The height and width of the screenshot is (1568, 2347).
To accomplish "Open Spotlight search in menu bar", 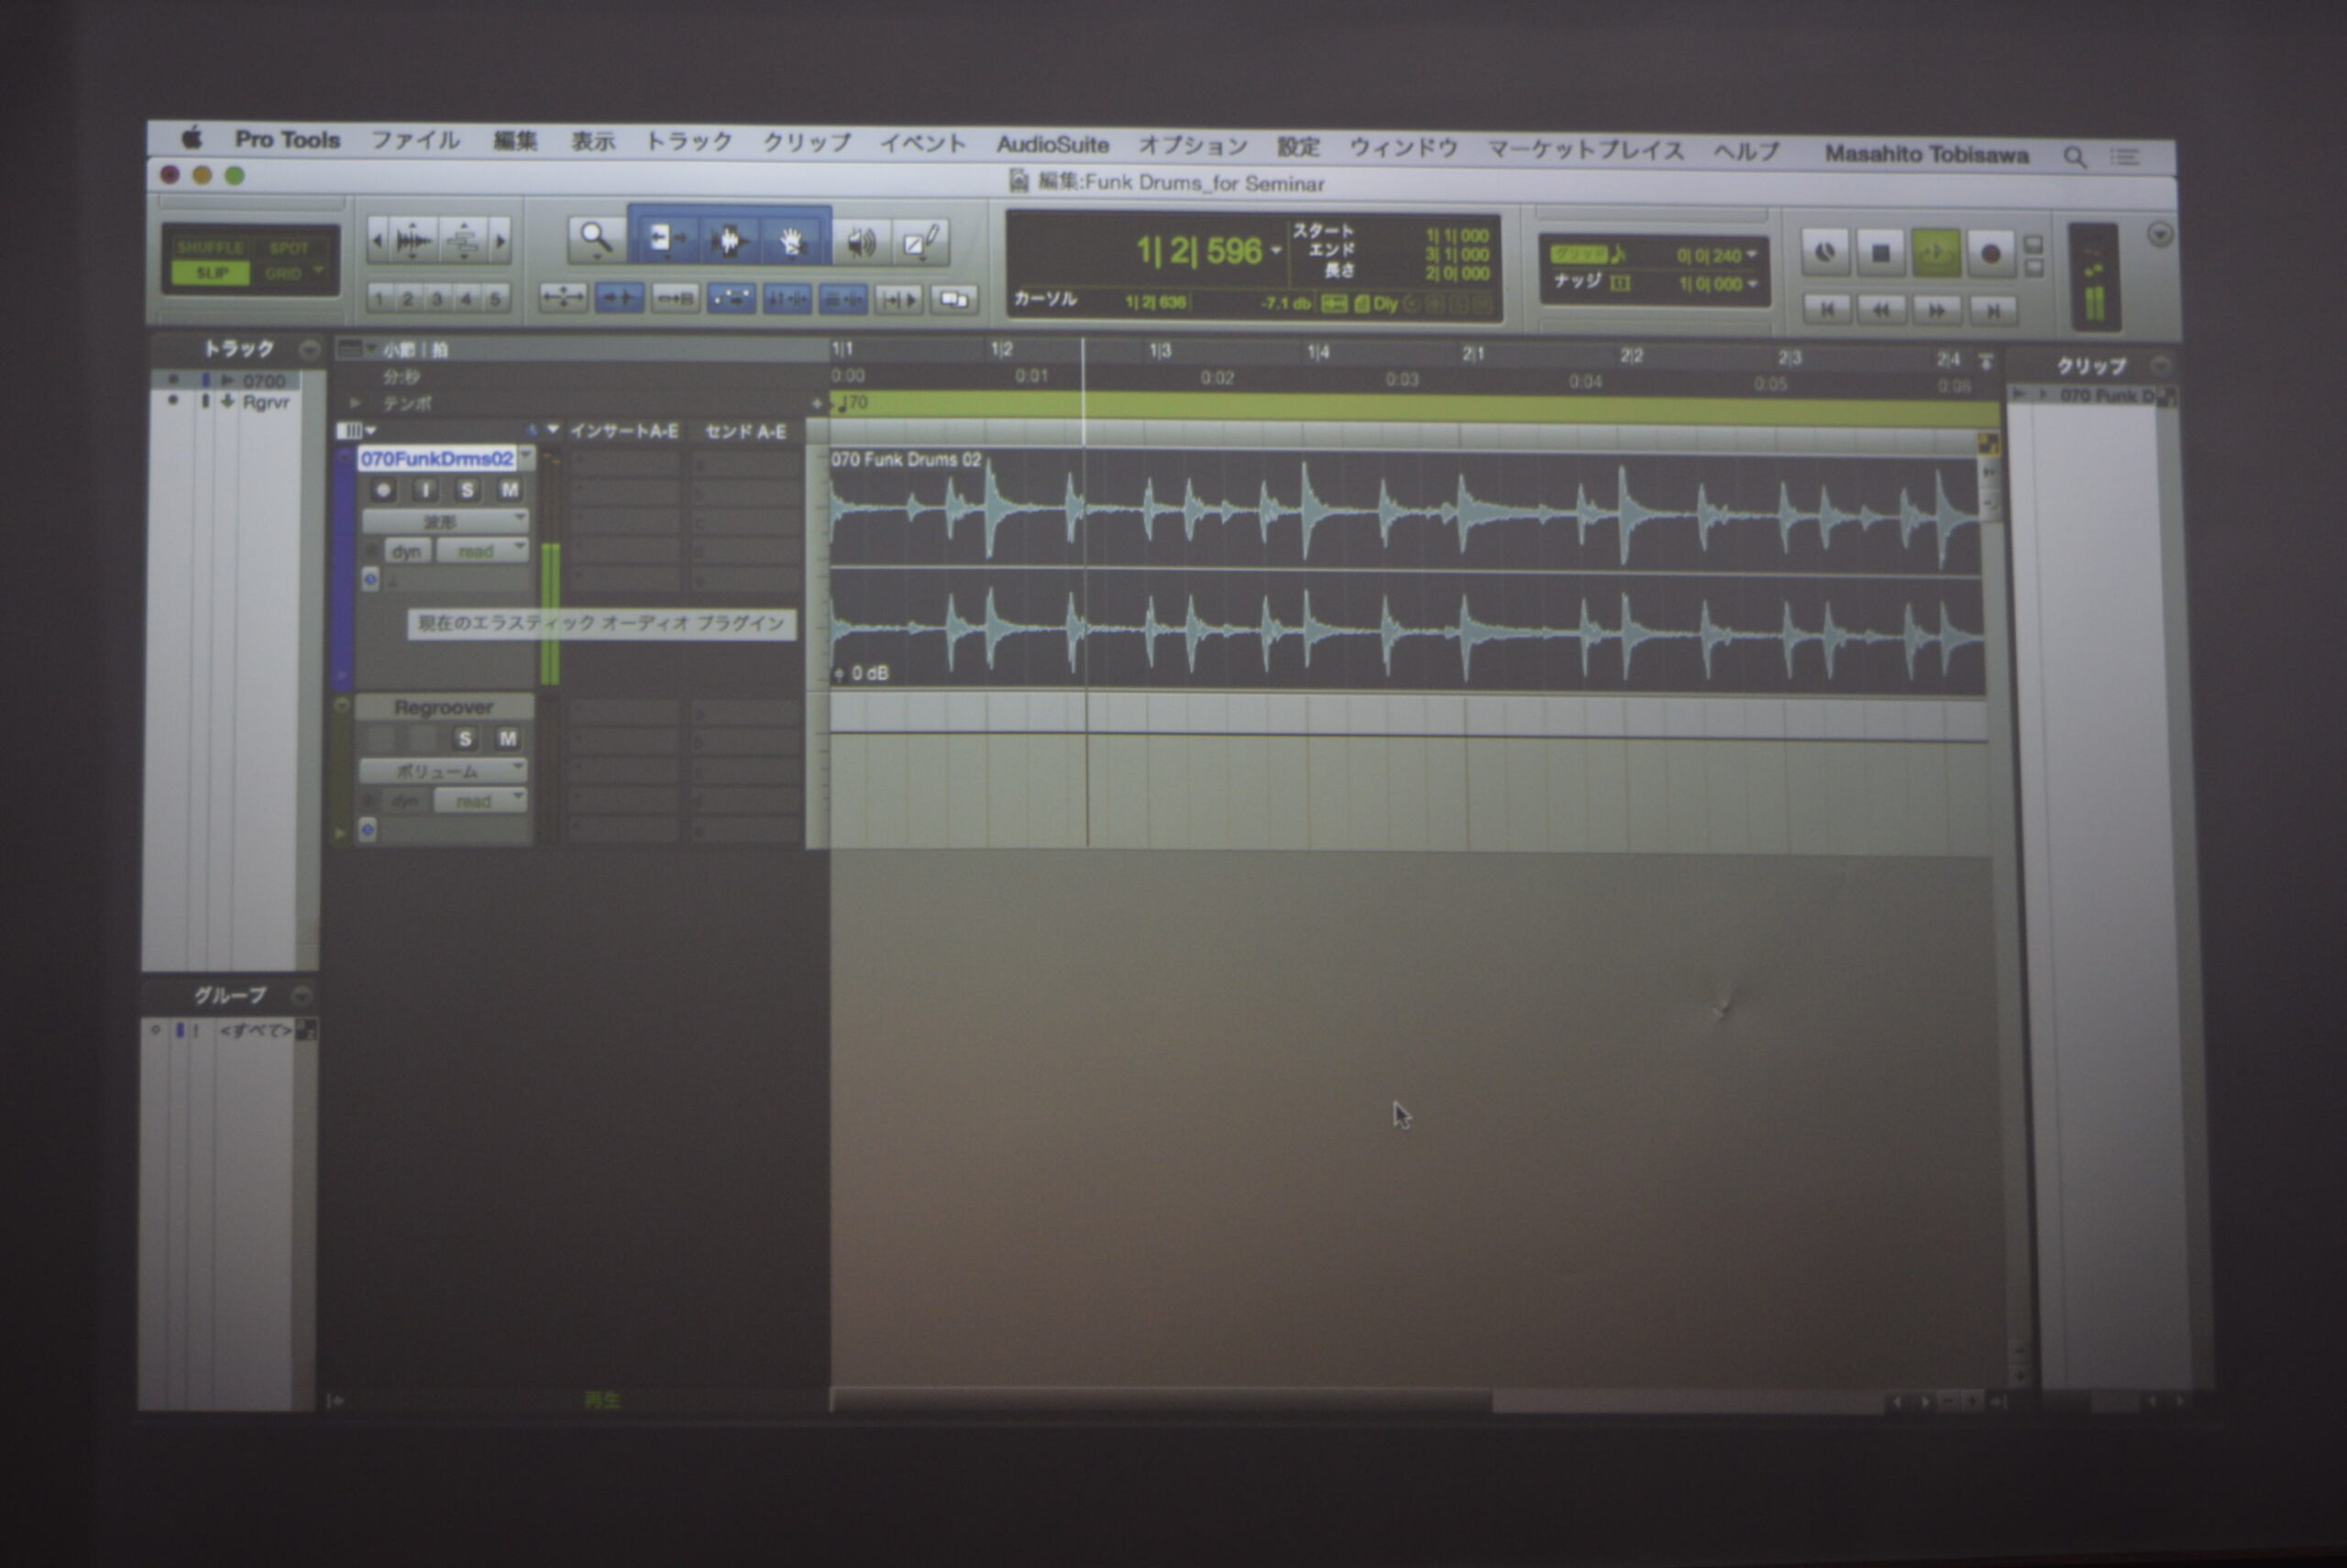I will point(2074,157).
